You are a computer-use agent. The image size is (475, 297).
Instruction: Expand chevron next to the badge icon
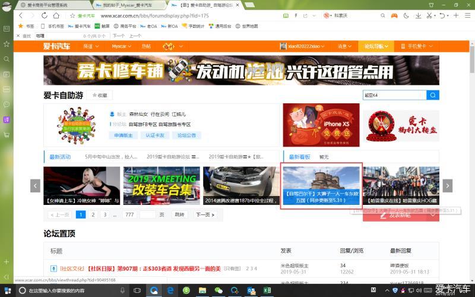181,46
